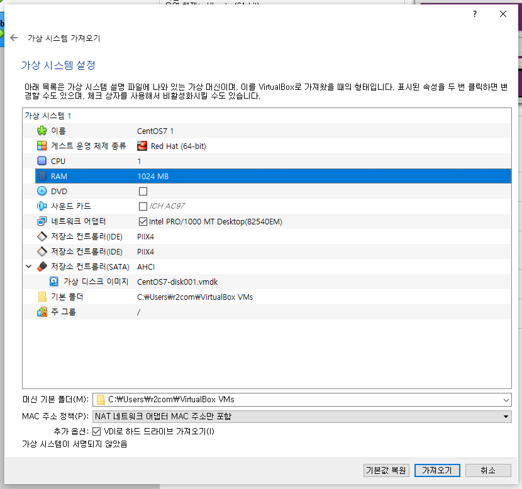
Task: Select the primary group slash value
Action: tap(139, 312)
